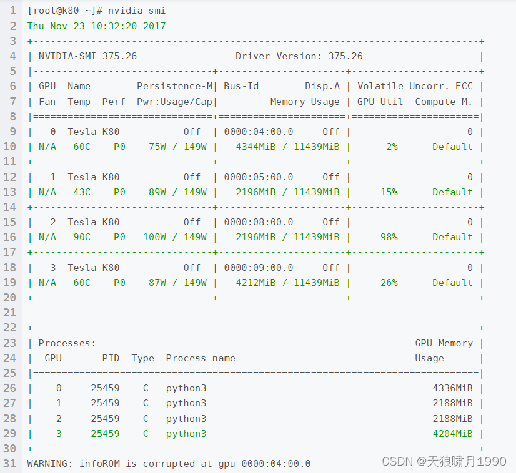Click line number 31 in gutter
Screen dimensions: 516x473
(x=9, y=464)
